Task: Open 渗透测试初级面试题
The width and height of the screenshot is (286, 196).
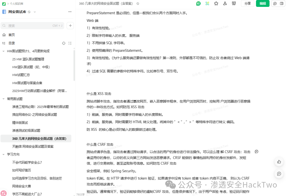Action: tap(26, 130)
